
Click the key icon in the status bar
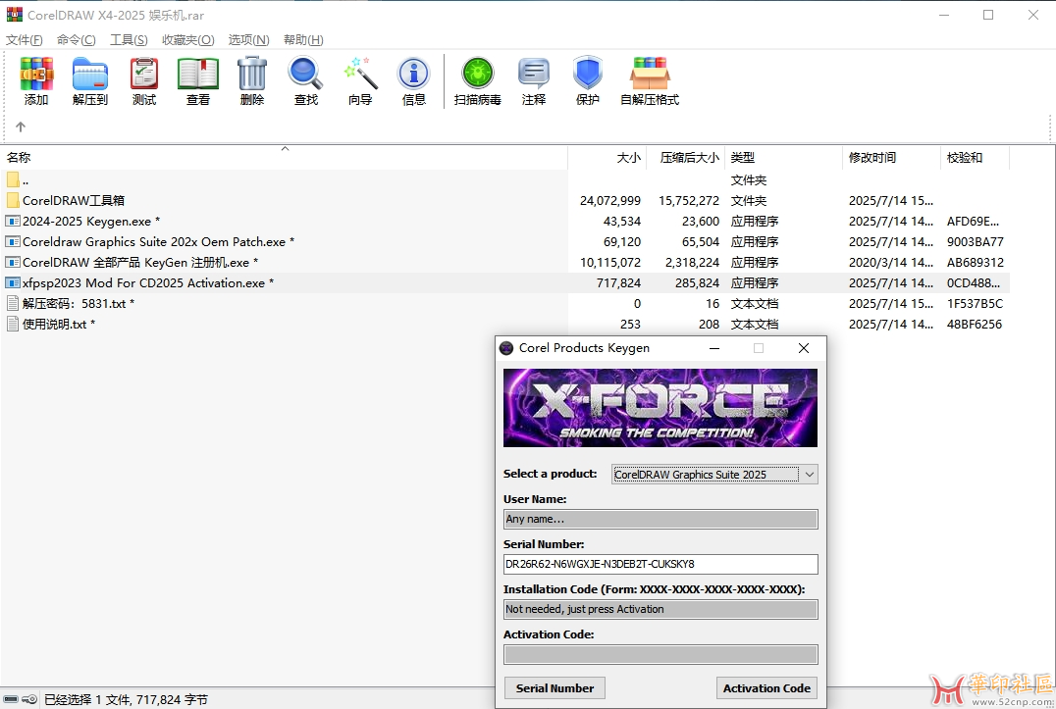(x=29, y=699)
